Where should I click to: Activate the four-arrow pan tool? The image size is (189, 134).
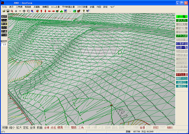24,11
